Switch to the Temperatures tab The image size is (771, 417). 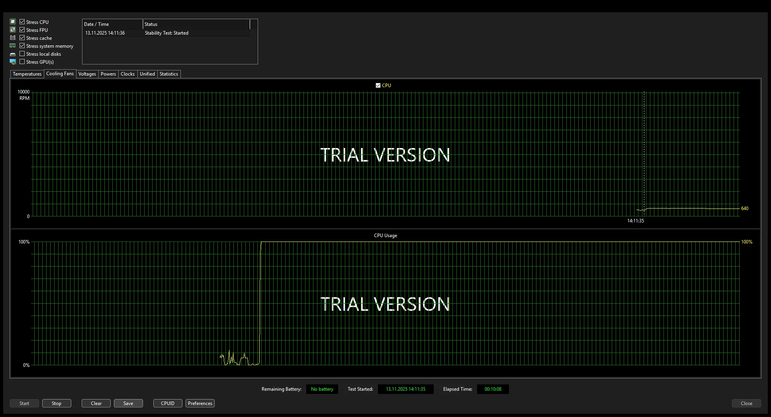tap(27, 74)
